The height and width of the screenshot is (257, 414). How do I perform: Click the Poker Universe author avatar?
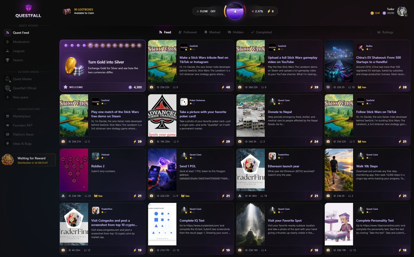click(x=184, y=102)
